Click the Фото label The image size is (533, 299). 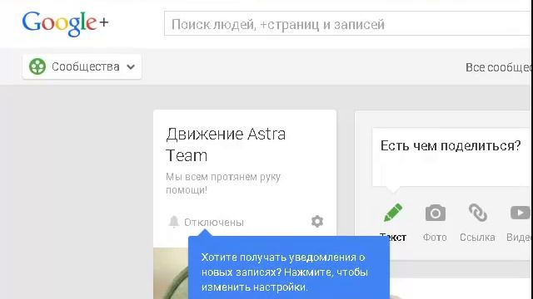pyautogui.click(x=435, y=238)
